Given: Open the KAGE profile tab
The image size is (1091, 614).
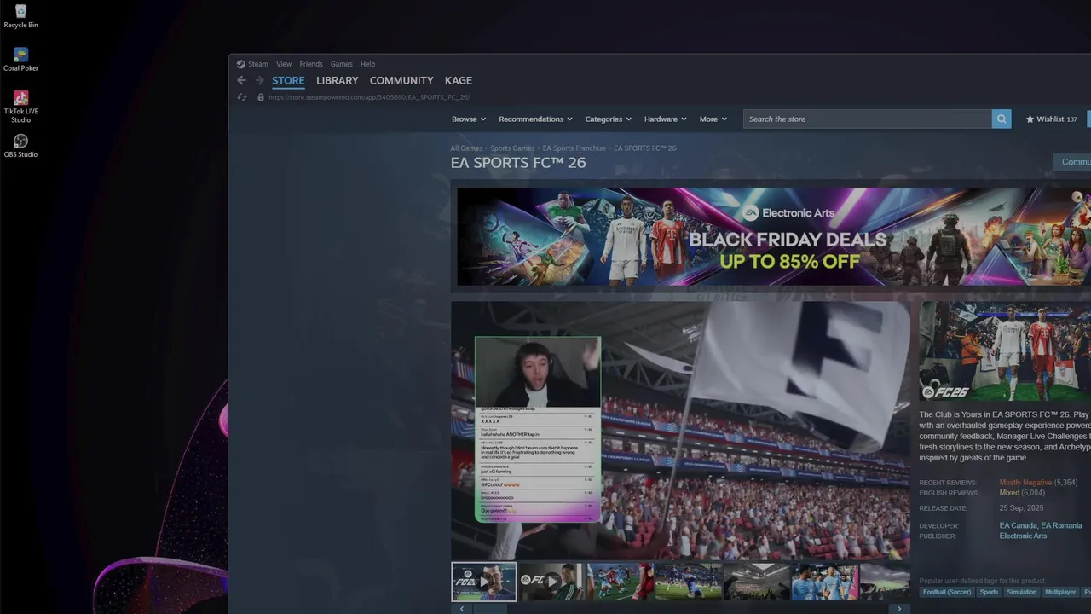Looking at the screenshot, I should click(459, 80).
